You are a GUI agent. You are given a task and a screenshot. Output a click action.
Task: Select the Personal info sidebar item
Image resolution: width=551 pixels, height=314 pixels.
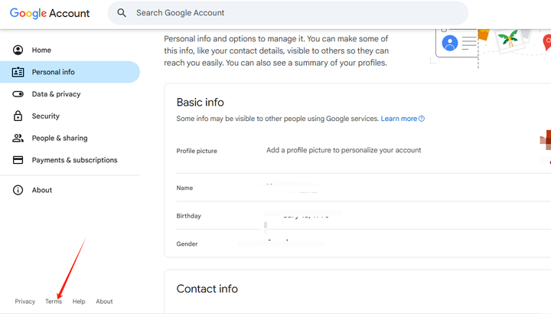coord(70,72)
